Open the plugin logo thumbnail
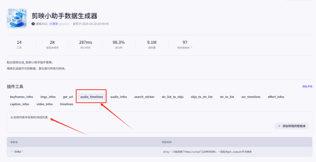The height and width of the screenshot is (162, 316). click(x=16, y=18)
